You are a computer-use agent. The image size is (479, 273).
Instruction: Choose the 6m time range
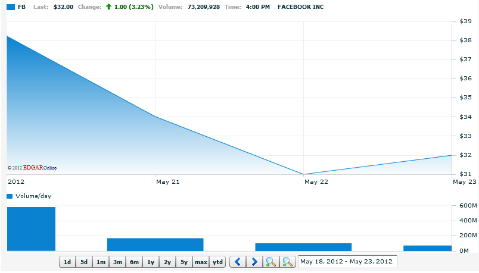click(x=134, y=262)
